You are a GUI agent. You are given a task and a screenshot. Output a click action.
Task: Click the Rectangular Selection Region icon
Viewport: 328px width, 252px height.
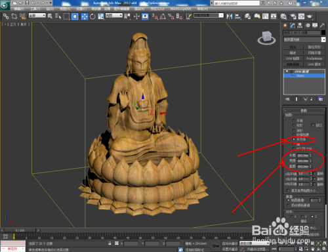coord(66,16)
